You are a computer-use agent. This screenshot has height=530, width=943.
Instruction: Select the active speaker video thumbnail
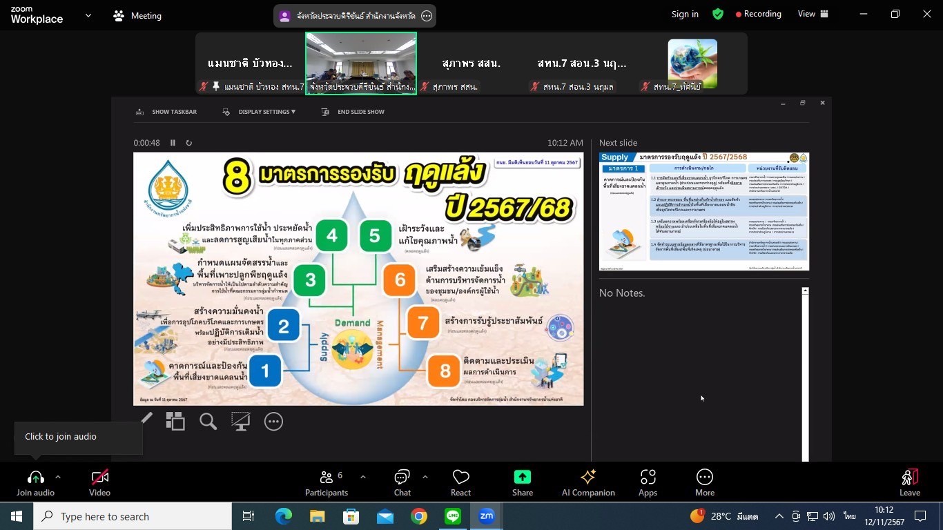(361, 63)
